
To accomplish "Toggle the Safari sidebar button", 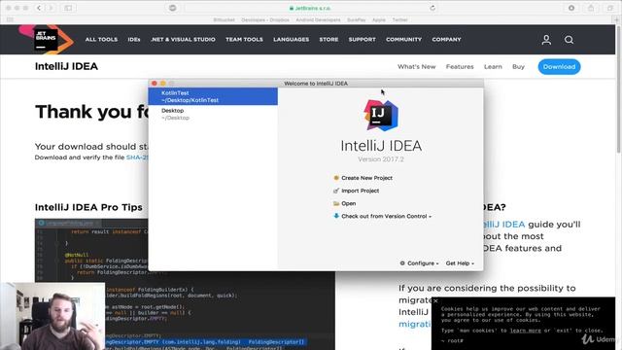I will coord(68,8).
